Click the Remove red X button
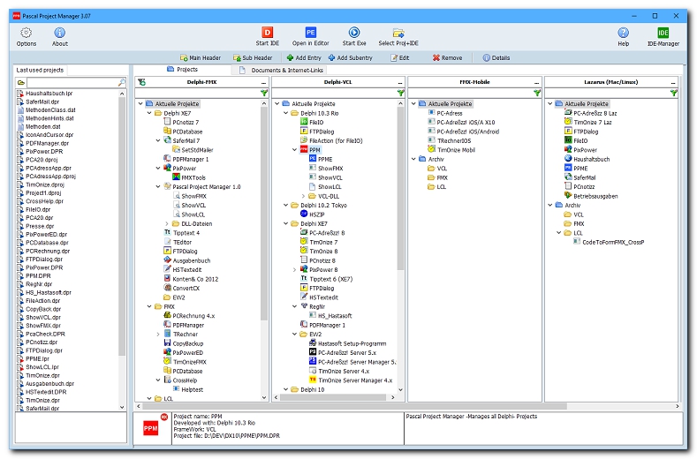 coord(447,57)
